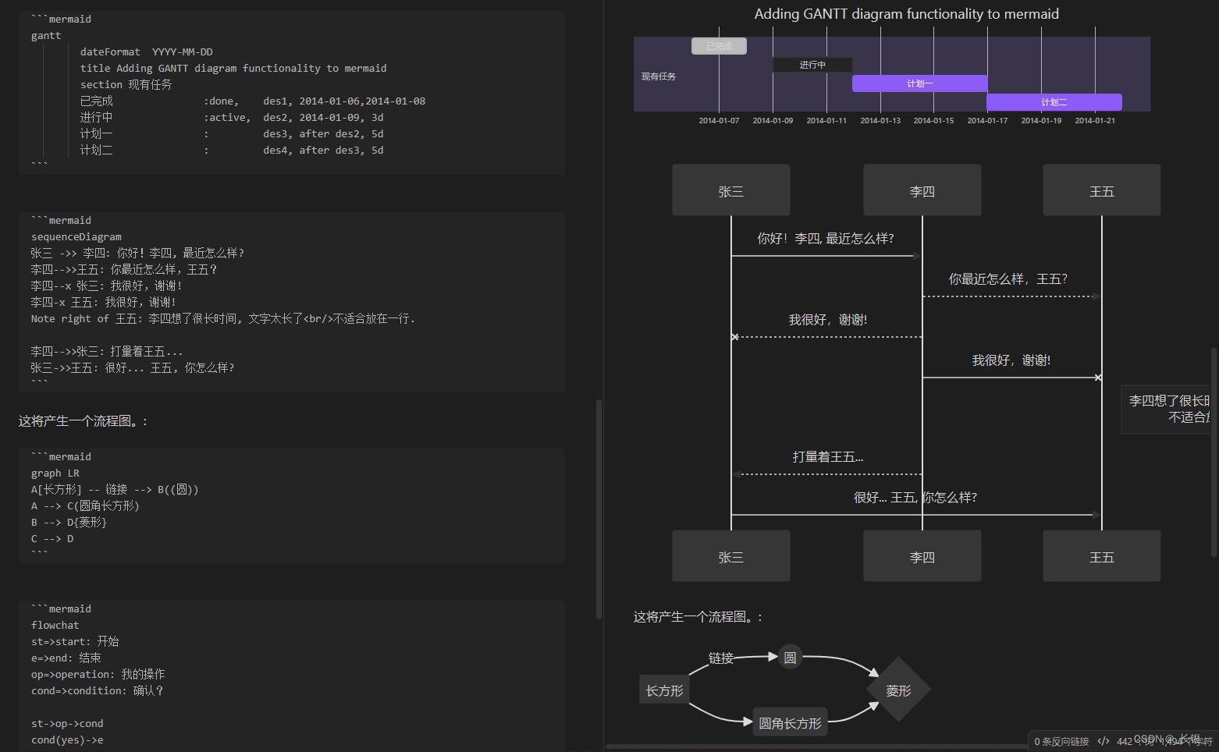
Task: Click the message 你最近怎么样，王五?
Action: click(x=1008, y=279)
